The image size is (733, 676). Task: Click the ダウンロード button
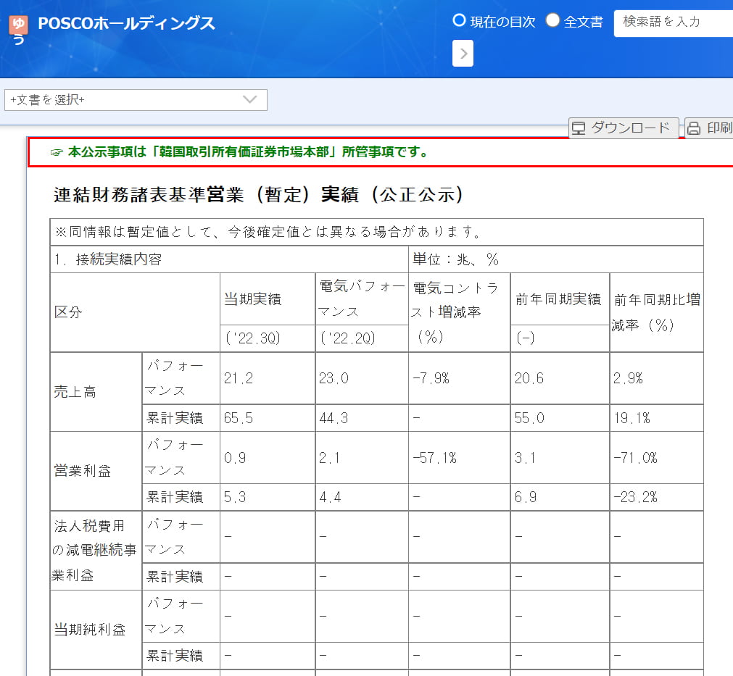tap(624, 128)
